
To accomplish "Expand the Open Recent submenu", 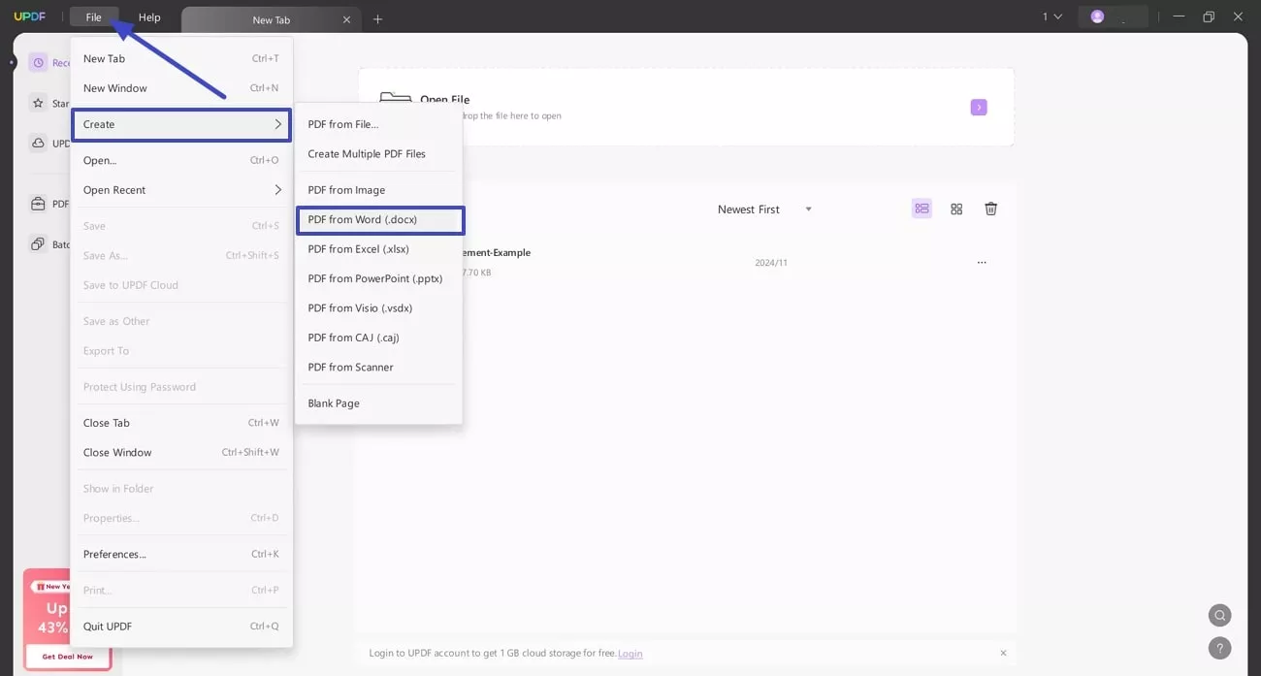I will tap(181, 190).
